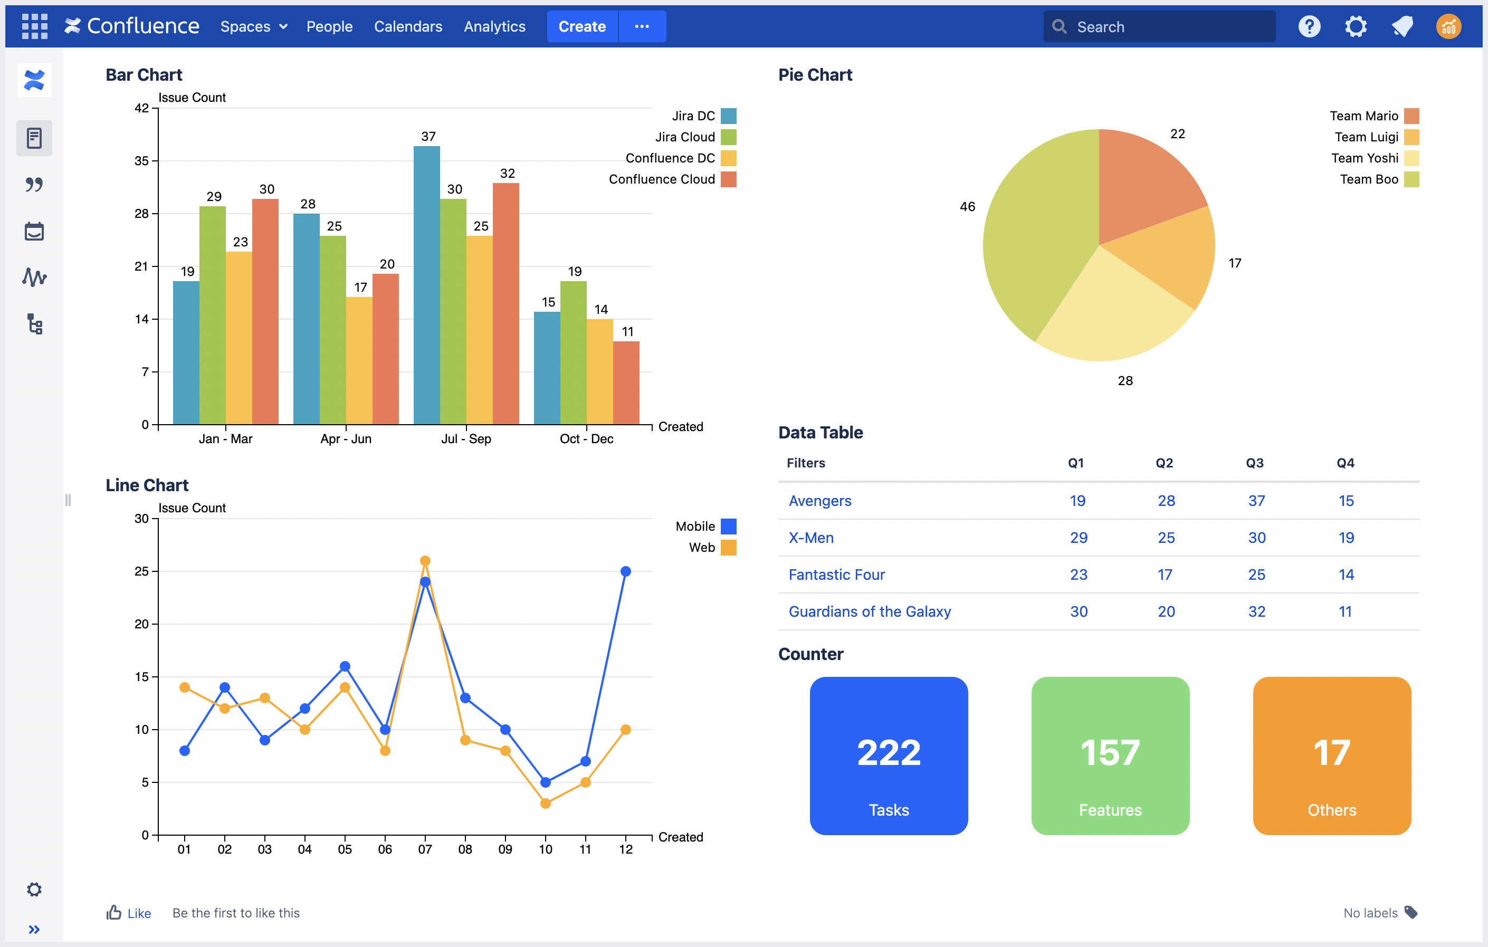This screenshot has height=947, width=1488.
Task: Click inside the Search field
Action: [1158, 26]
